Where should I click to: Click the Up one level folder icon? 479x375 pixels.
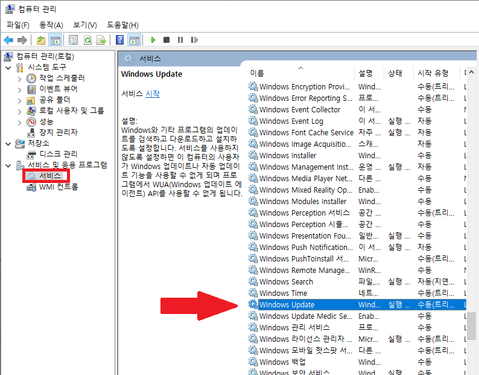[x=41, y=40]
